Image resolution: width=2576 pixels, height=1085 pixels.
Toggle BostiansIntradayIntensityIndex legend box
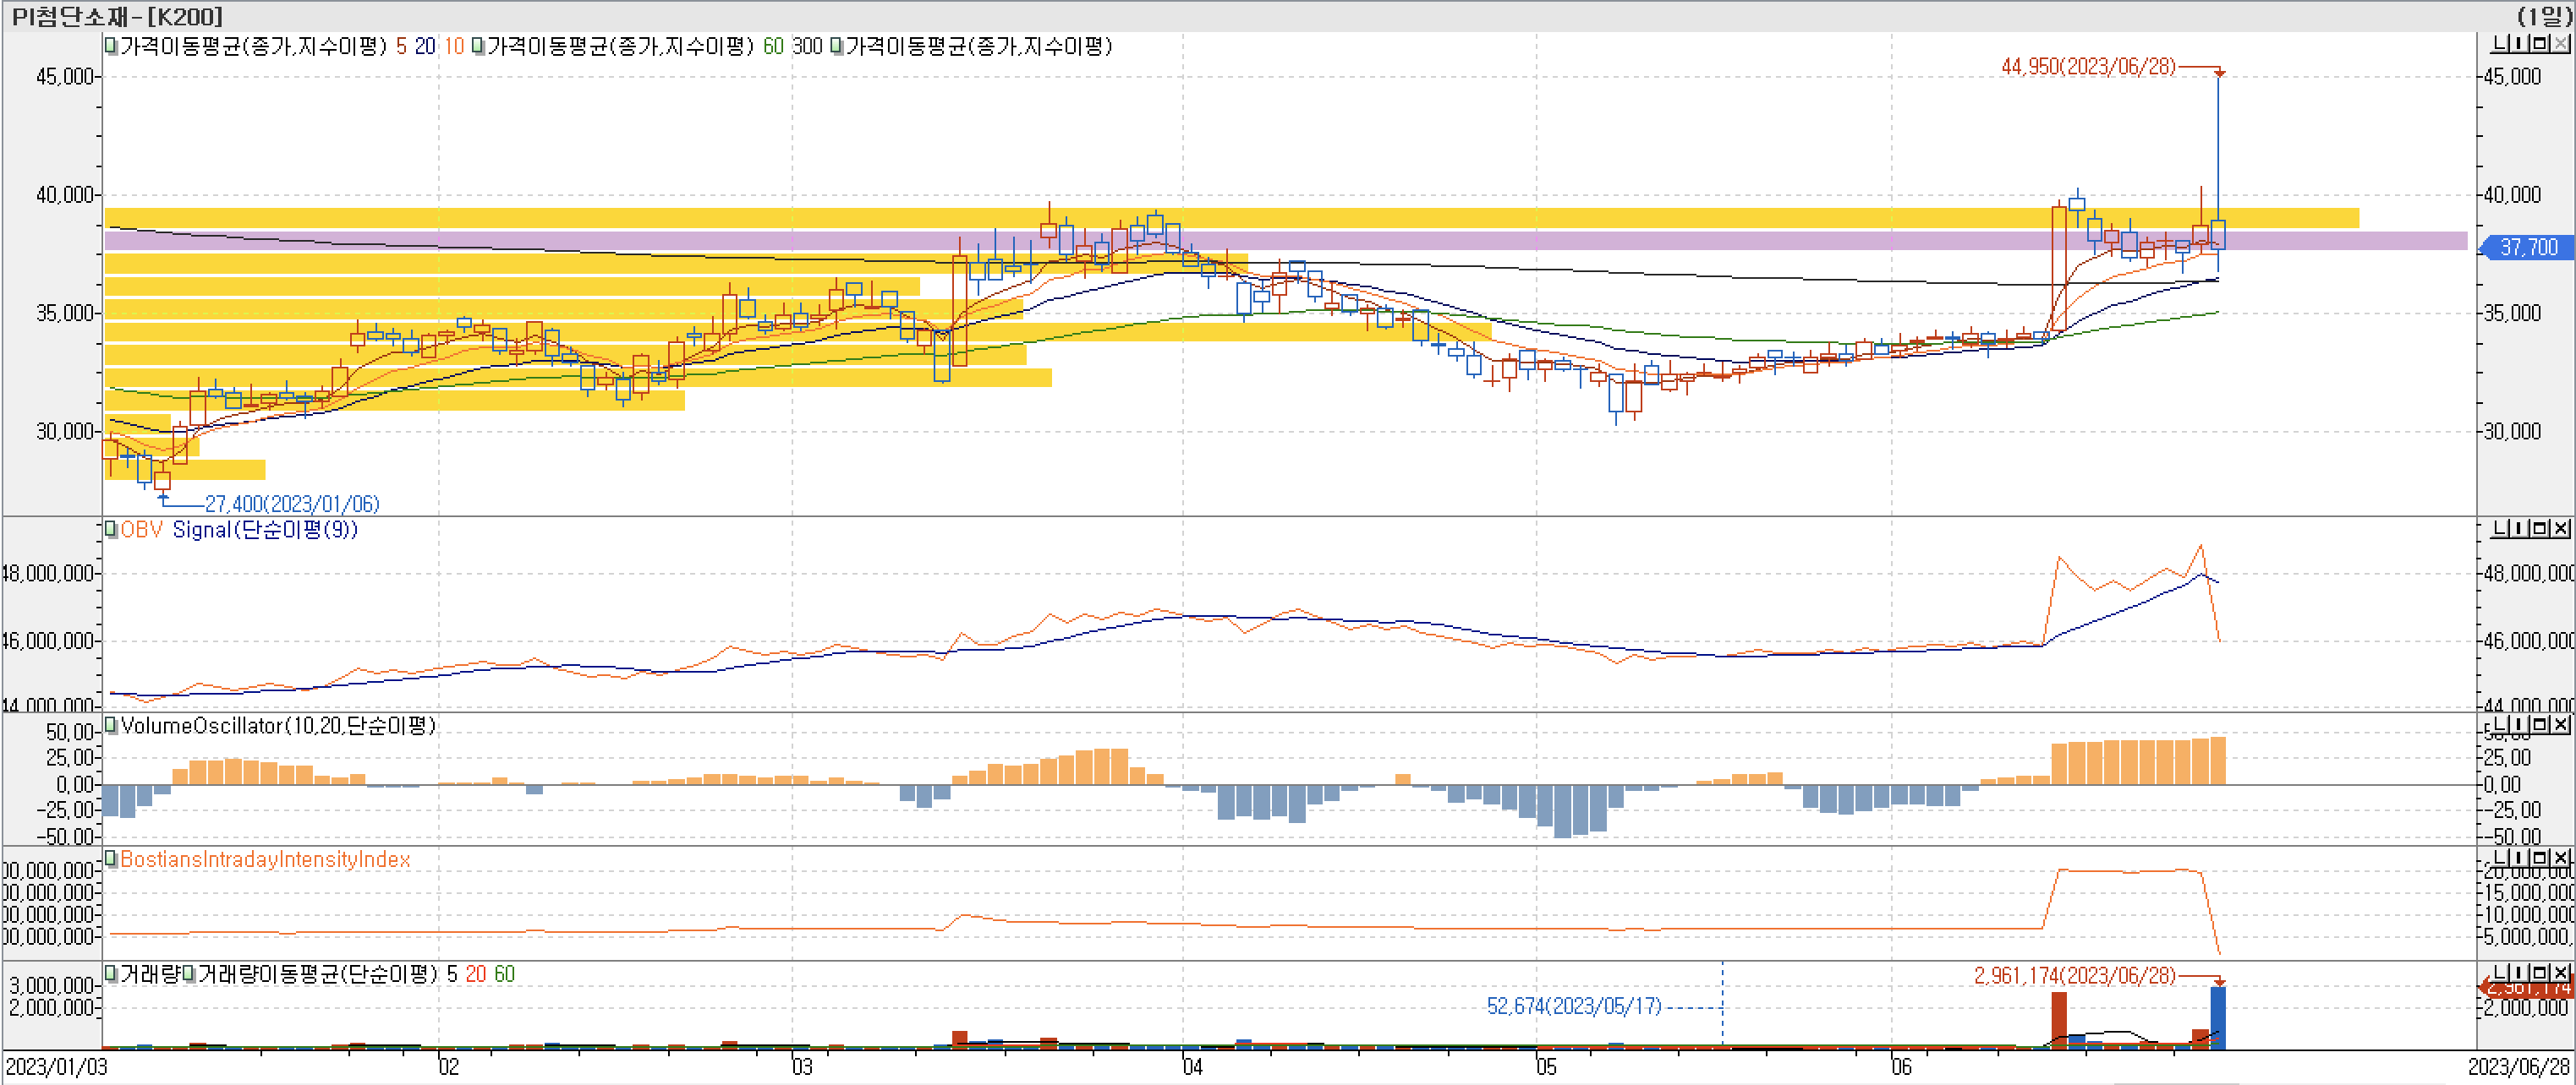(x=111, y=859)
